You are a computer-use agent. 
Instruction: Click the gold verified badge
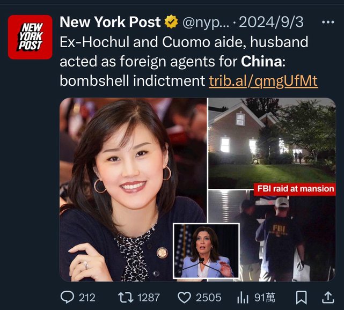tap(171, 21)
